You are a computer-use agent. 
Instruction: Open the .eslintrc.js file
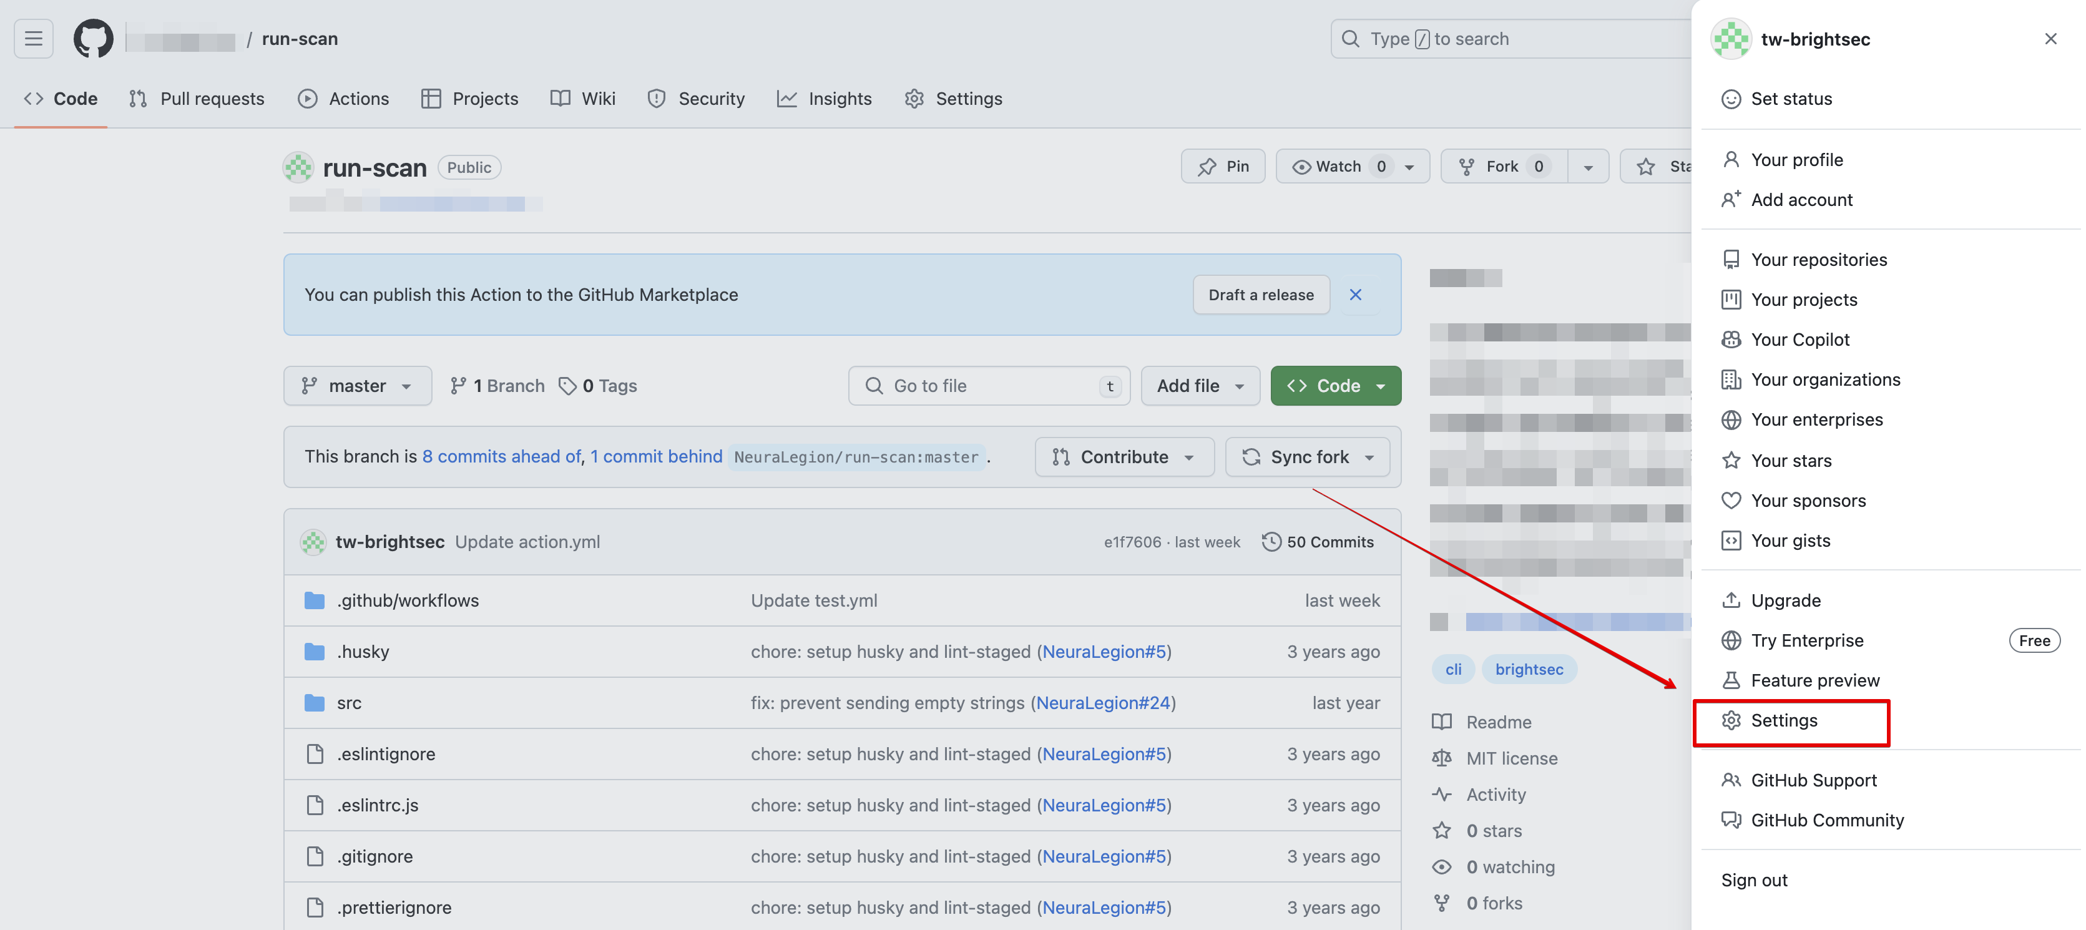[378, 805]
